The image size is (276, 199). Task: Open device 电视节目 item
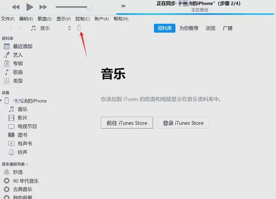click(23, 127)
